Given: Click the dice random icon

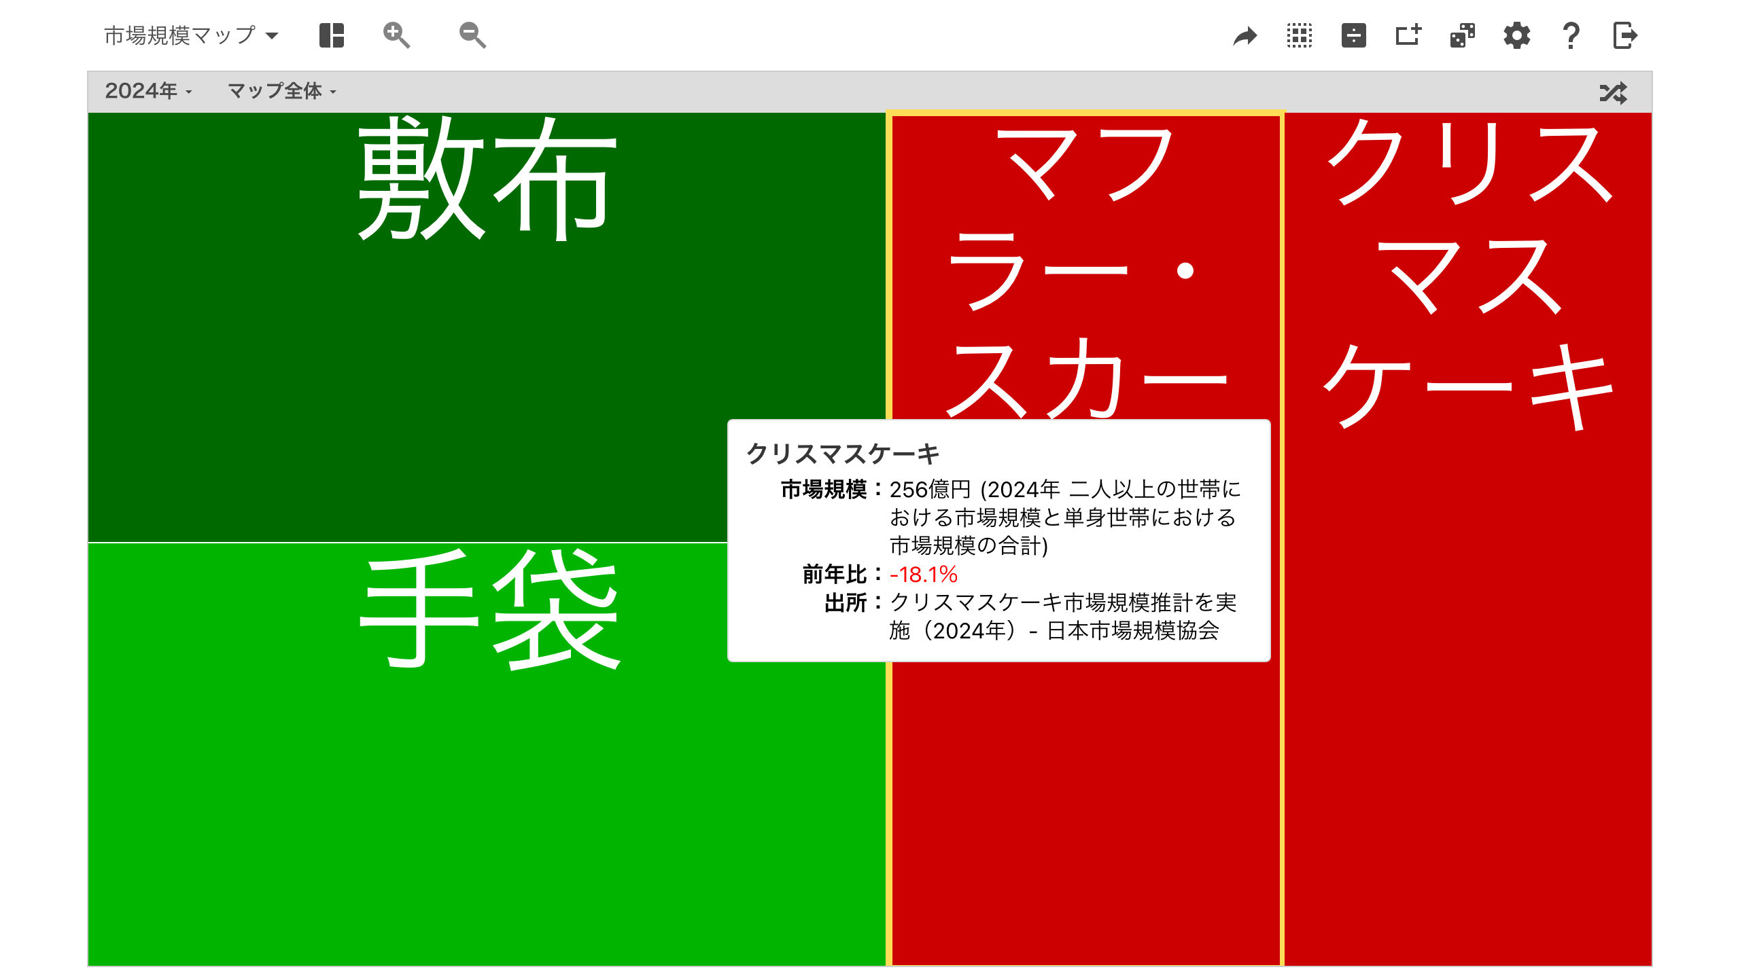Looking at the screenshot, I should [x=1463, y=35].
